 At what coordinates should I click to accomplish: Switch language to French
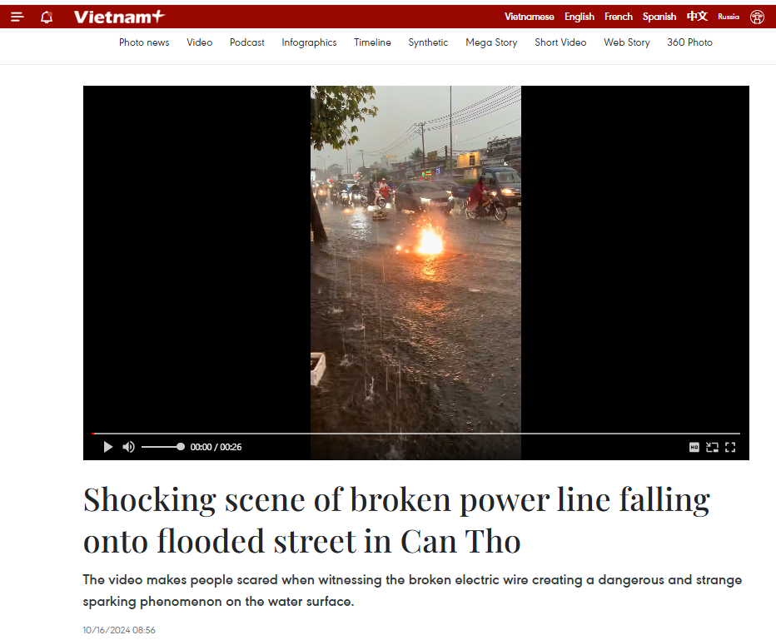click(x=618, y=17)
